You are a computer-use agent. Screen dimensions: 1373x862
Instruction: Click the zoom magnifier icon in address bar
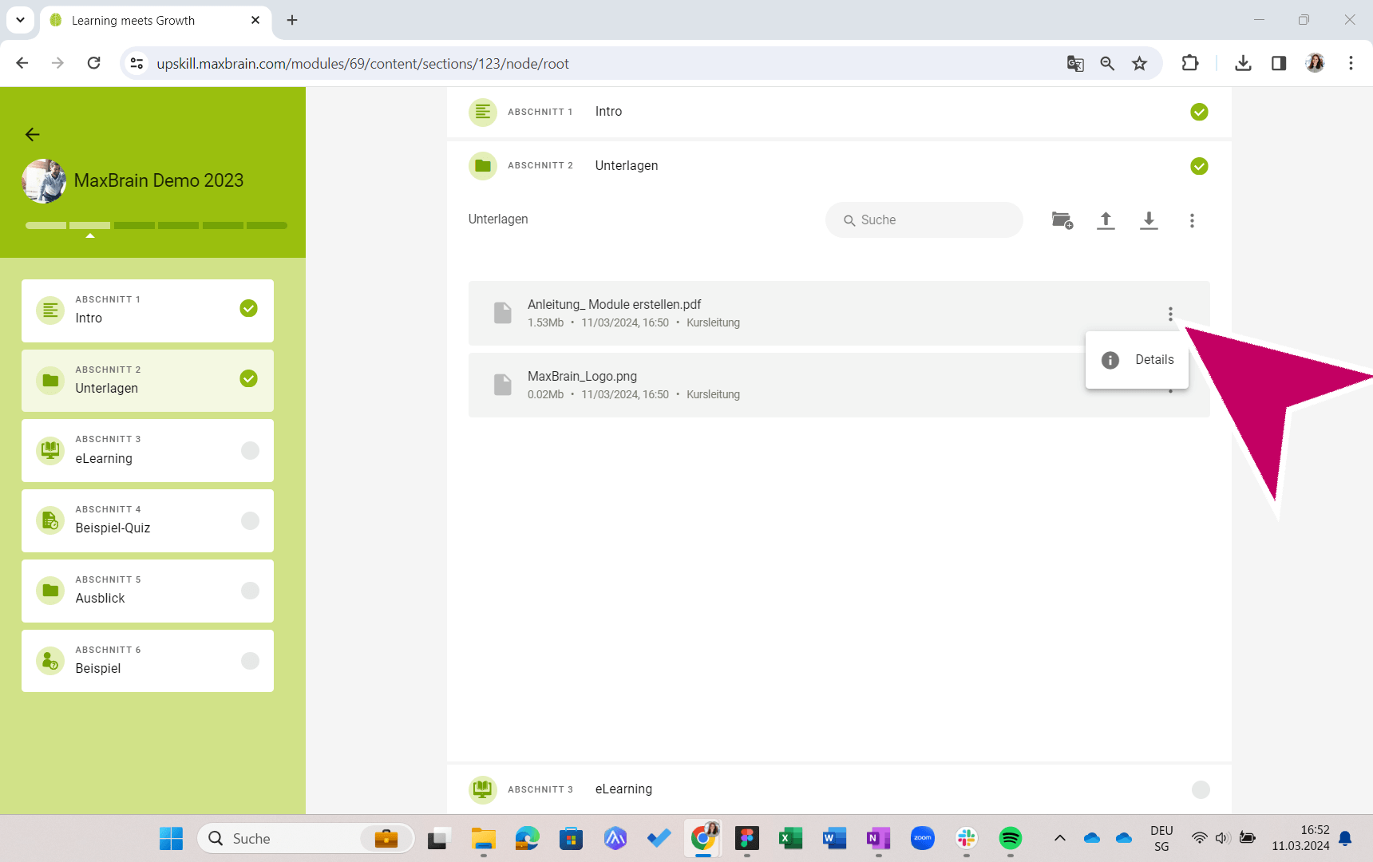coord(1107,63)
